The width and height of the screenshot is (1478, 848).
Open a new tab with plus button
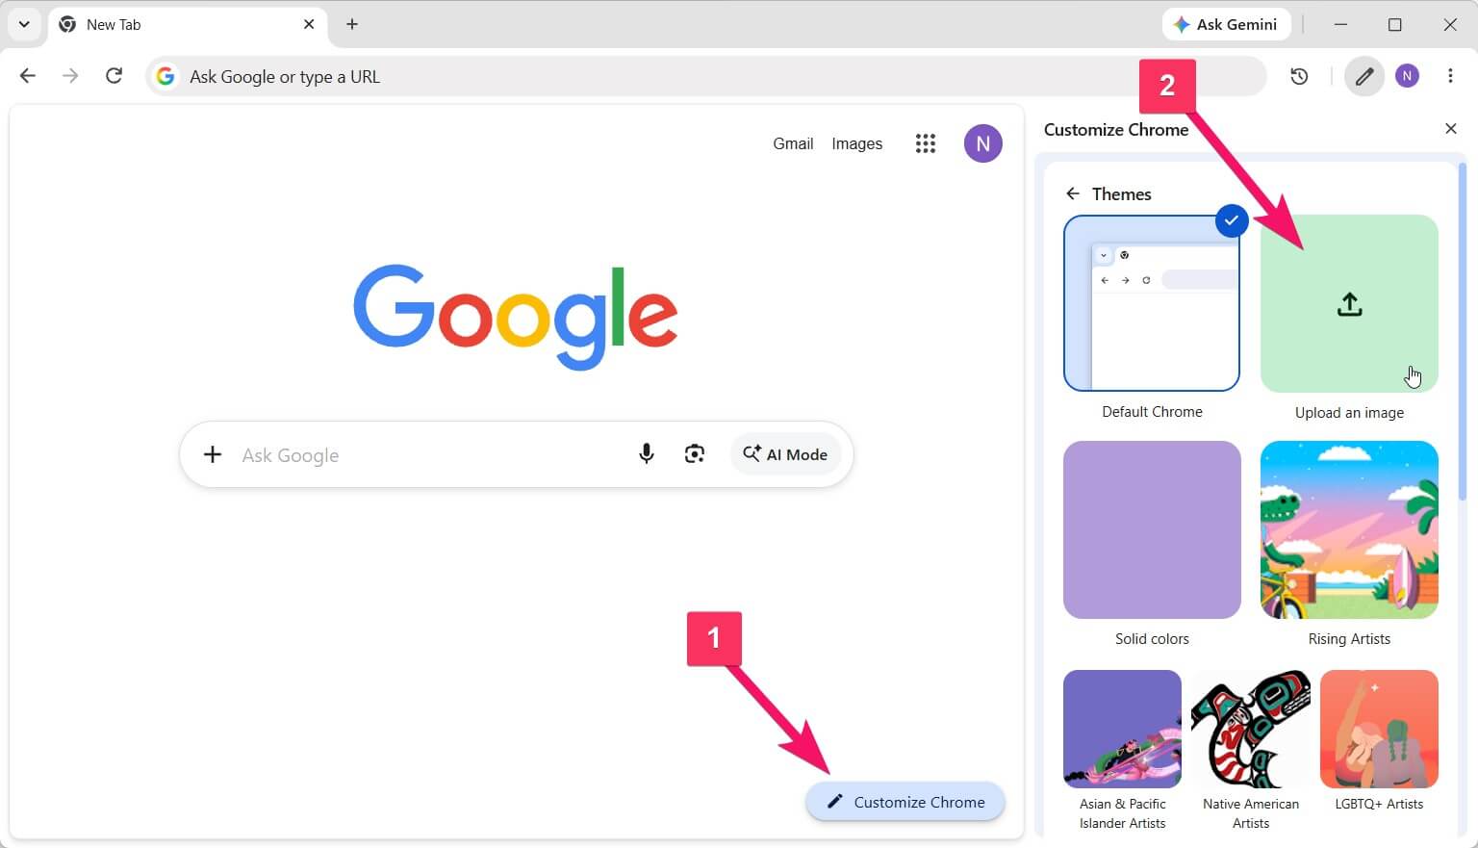point(352,24)
